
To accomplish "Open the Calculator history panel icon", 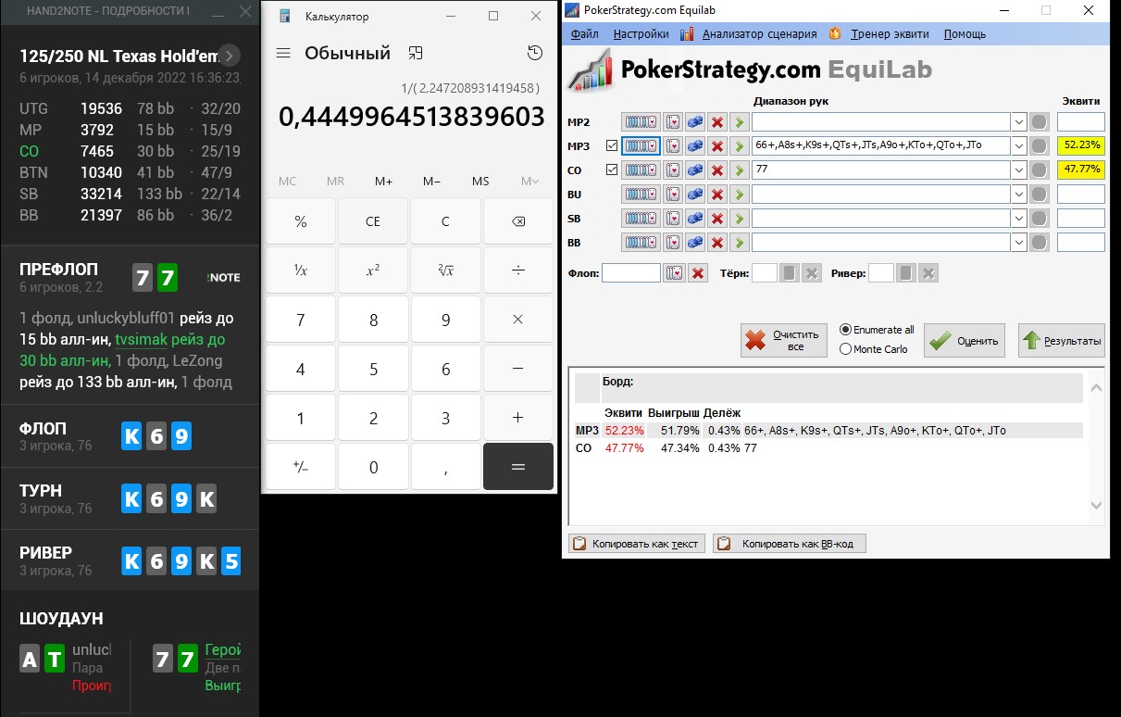I will point(535,54).
